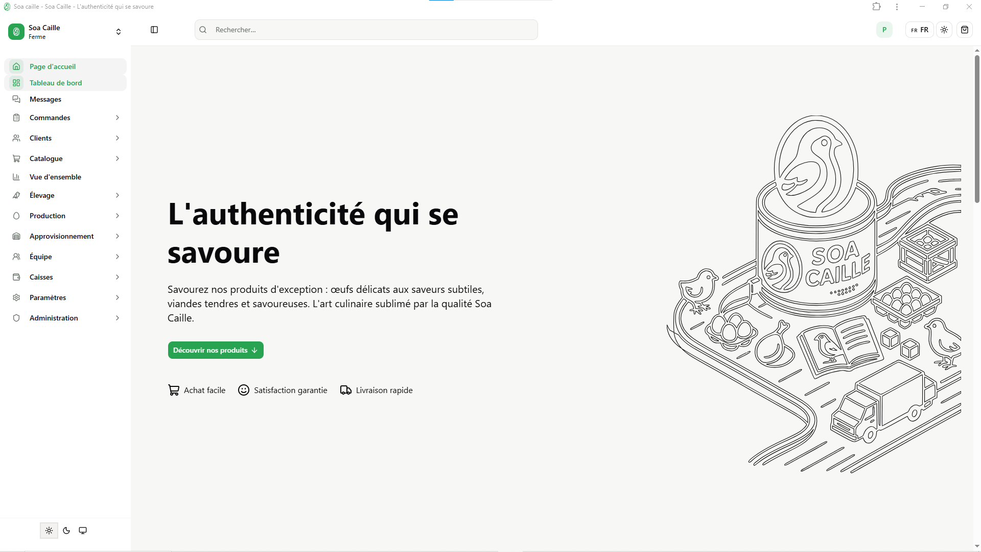
Task: Click the sun theme icon in header
Action: [944, 30]
